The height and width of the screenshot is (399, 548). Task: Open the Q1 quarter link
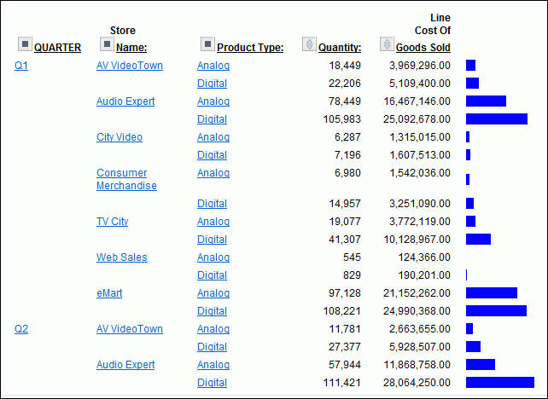(x=21, y=66)
